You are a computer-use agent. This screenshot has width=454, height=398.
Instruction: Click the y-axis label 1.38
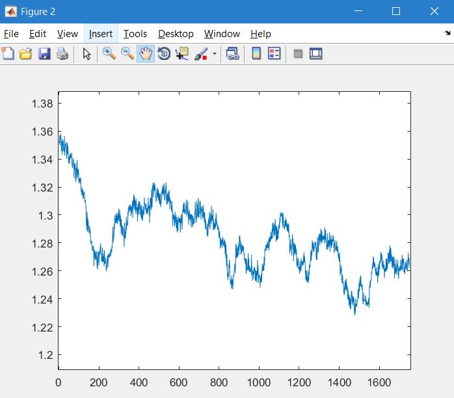point(42,104)
